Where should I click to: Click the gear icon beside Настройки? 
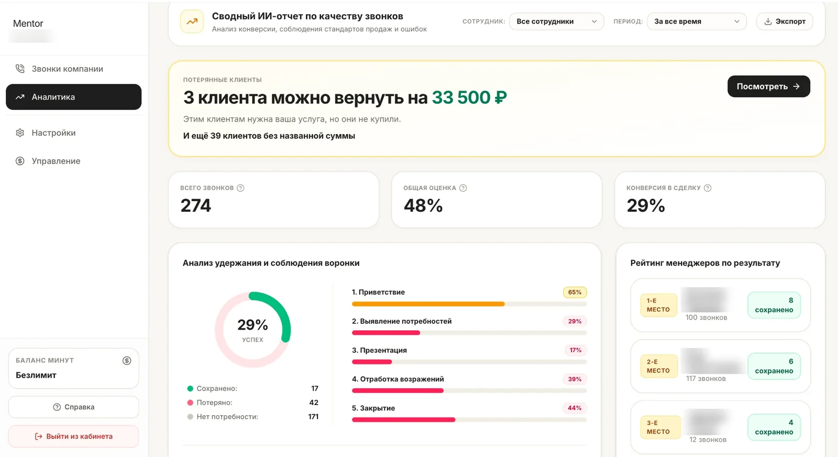[20, 133]
